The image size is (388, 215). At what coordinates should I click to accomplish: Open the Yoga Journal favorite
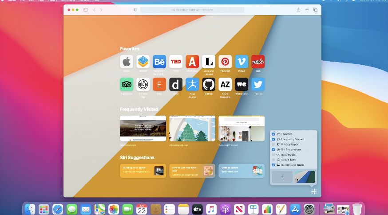[192, 85]
